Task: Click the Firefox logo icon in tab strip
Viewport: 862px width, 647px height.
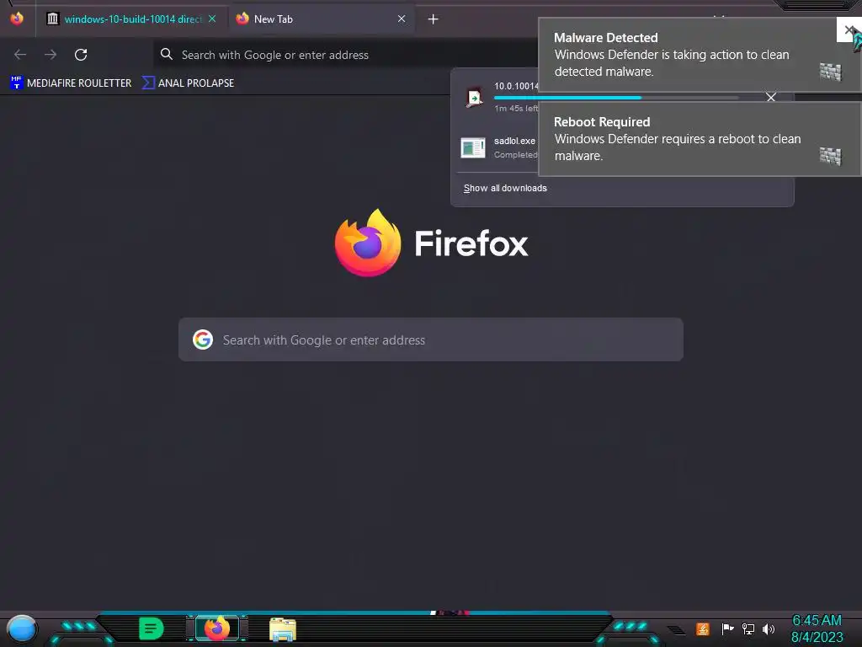Action: coord(17,19)
